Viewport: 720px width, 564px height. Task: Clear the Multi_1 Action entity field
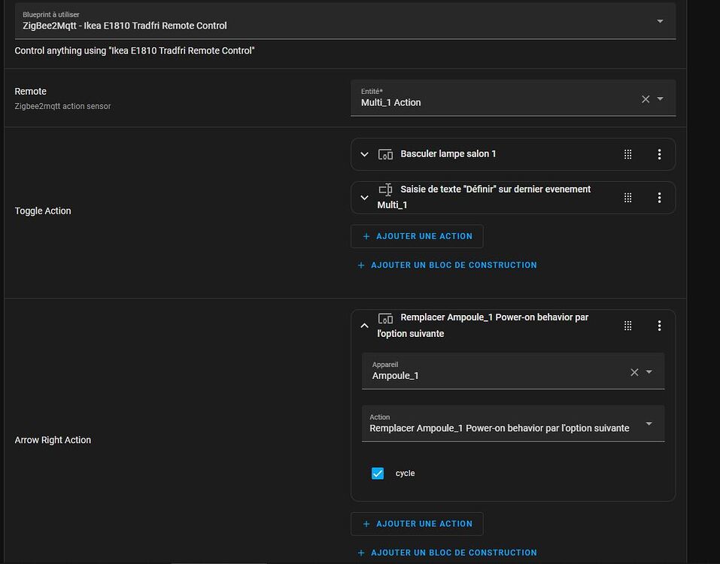(x=645, y=99)
